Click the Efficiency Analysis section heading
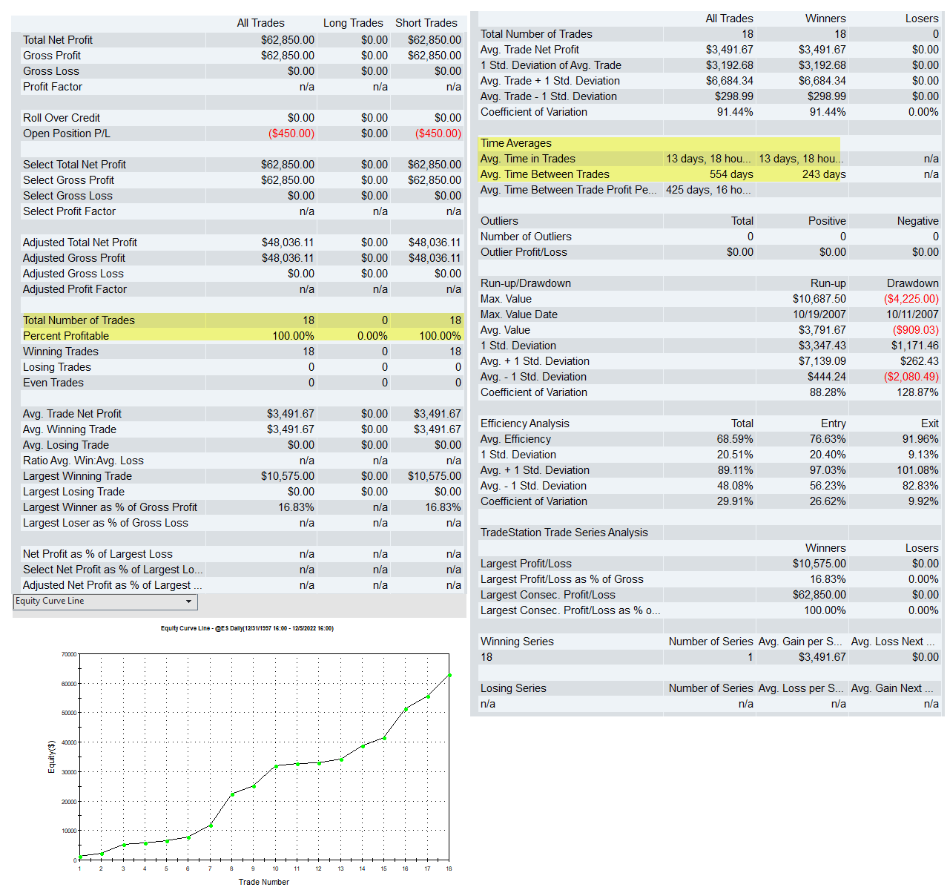950x890 pixels. [525, 423]
